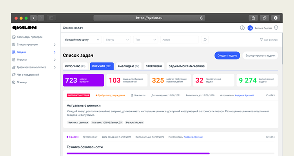Image resolution: width=294 pixels, height=156 pixels.
Task: Click the В работе status label
Action: (x=73, y=137)
